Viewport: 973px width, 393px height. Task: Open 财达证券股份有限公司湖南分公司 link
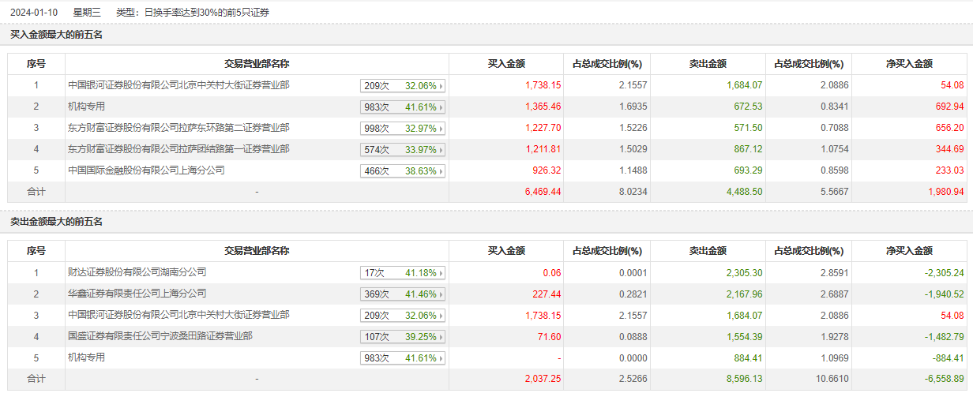point(137,272)
